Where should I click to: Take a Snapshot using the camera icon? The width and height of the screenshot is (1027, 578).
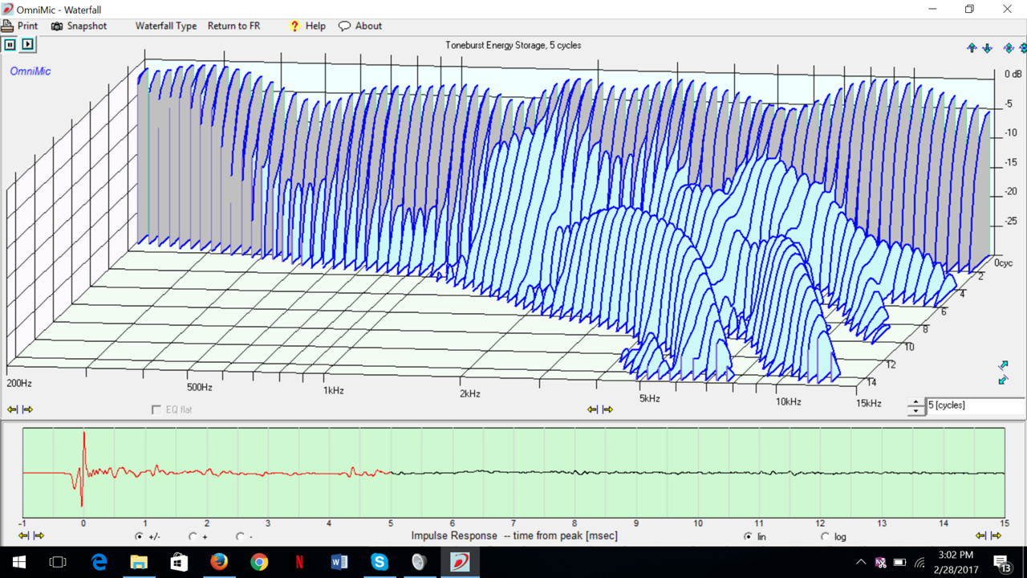(x=57, y=26)
